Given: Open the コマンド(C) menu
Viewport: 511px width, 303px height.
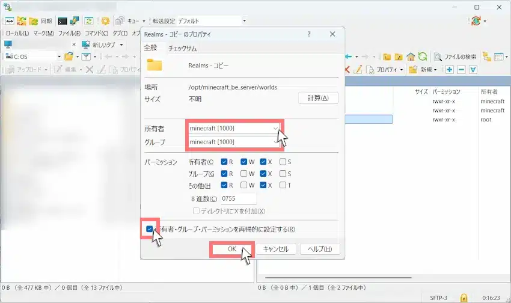Looking at the screenshot, I should (96, 33).
